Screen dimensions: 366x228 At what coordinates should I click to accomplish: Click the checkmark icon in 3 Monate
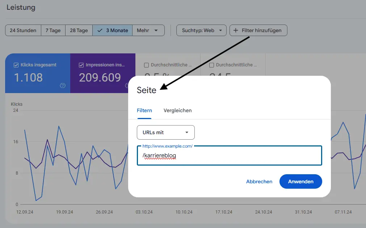click(100, 31)
